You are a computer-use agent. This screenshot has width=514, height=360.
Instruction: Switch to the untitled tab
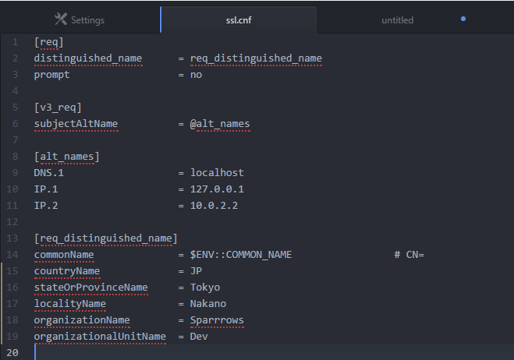[x=397, y=20]
